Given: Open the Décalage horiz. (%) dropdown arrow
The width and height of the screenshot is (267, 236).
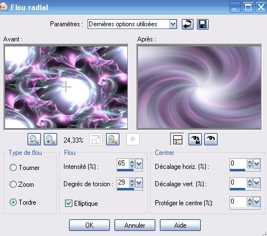Looking at the screenshot, I should (256, 164).
